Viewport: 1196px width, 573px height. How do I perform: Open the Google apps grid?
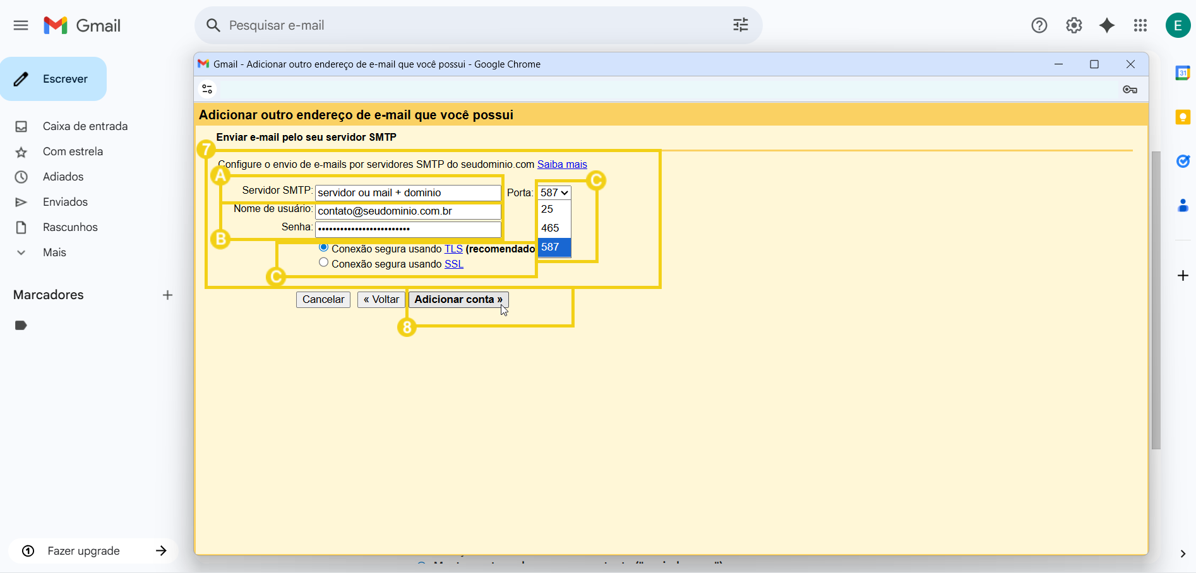click(x=1140, y=25)
